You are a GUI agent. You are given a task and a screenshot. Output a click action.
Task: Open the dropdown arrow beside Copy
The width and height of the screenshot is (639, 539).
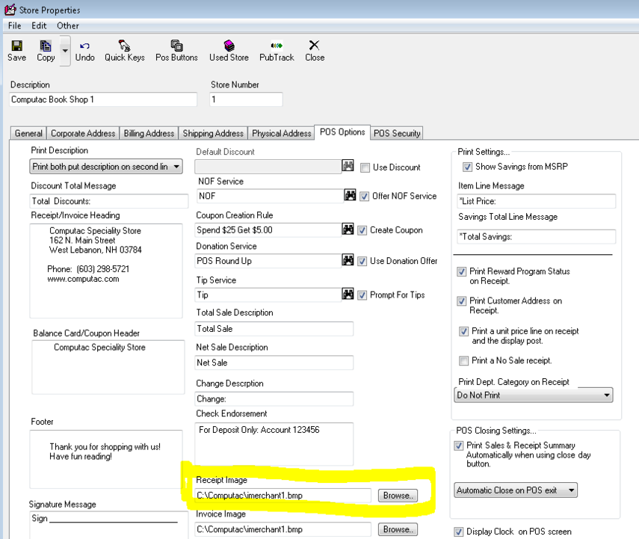(x=65, y=51)
